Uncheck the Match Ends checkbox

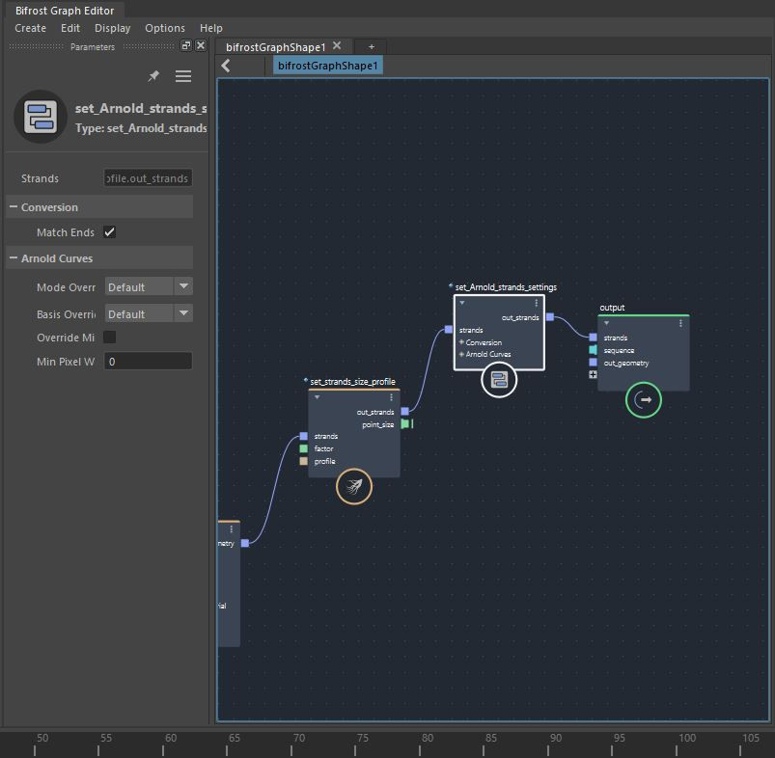[110, 232]
